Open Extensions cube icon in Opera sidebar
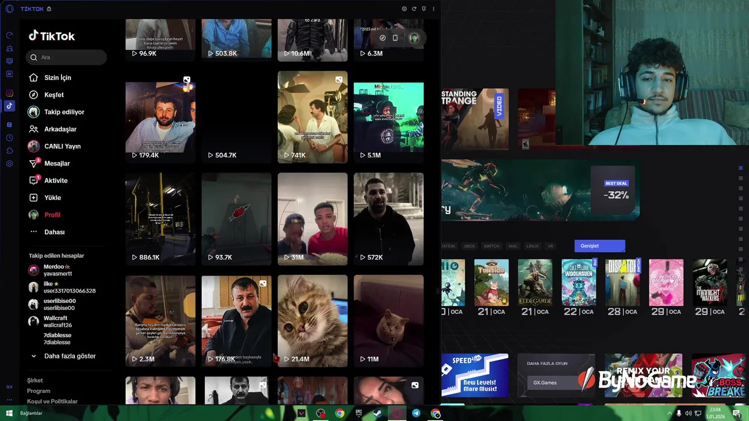The width and height of the screenshot is (749, 421). pos(9,151)
